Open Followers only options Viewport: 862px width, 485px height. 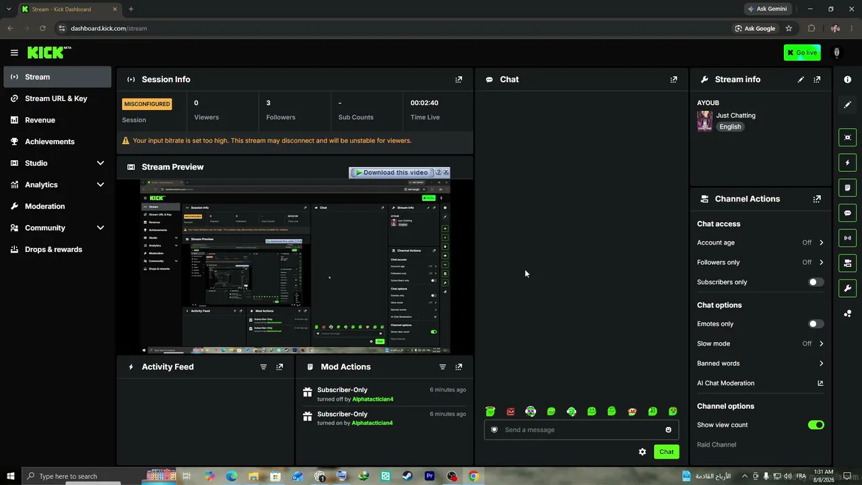[760, 262]
